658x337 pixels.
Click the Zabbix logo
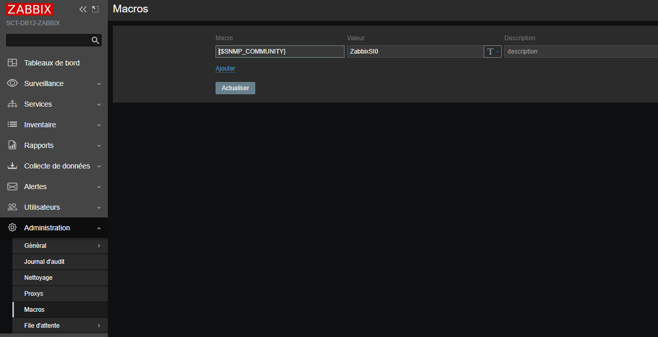(x=30, y=9)
